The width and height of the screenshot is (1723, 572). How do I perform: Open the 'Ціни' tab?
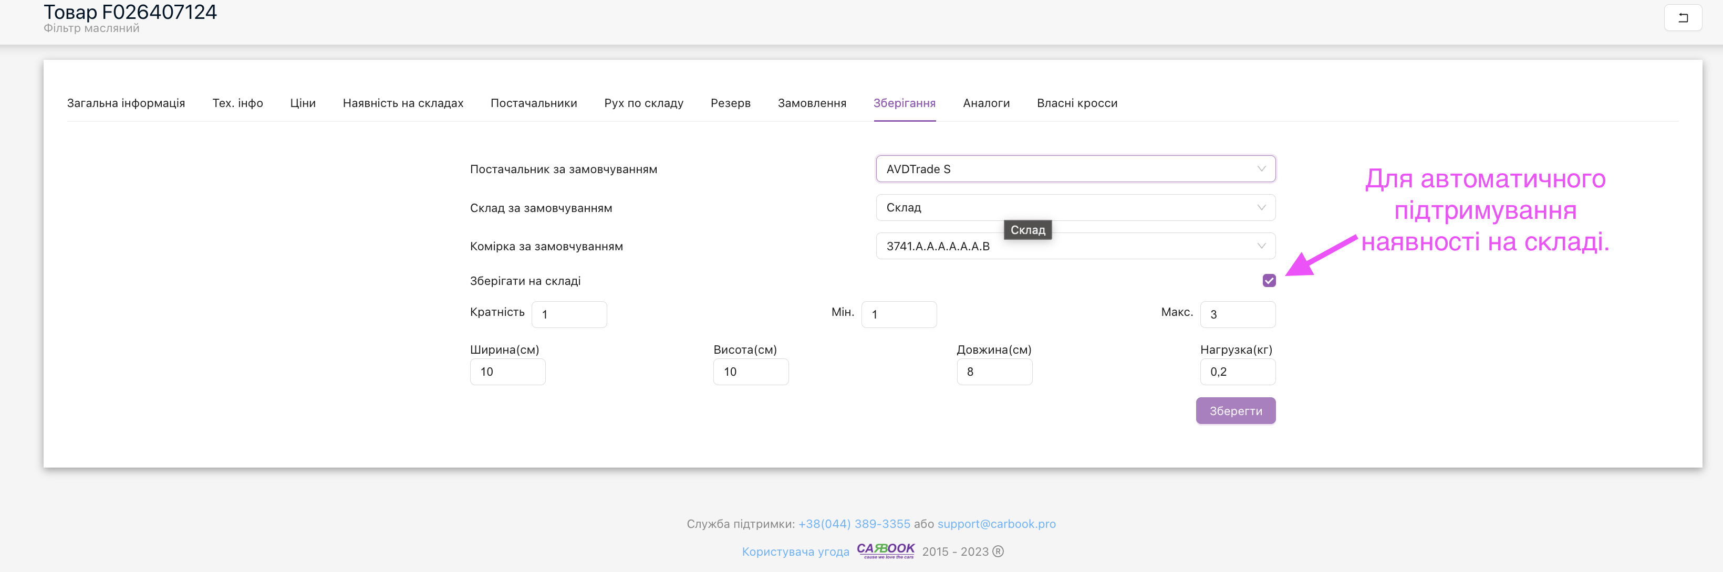tap(303, 103)
